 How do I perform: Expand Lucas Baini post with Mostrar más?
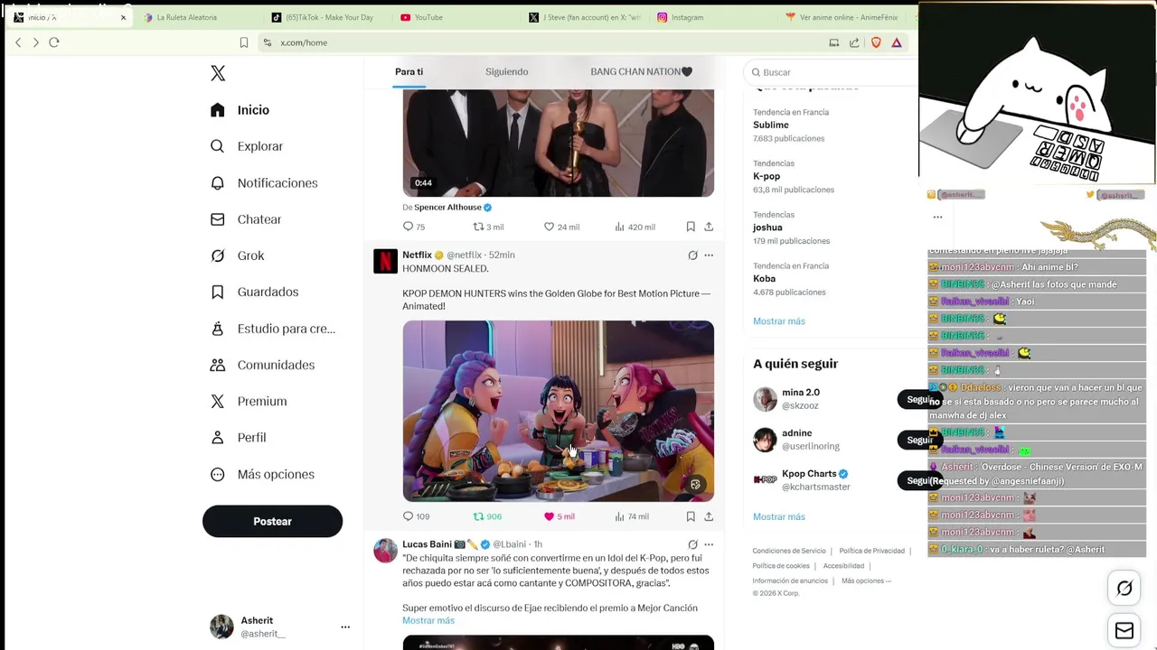point(428,620)
